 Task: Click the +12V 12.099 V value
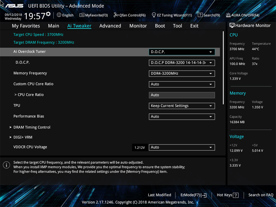[236, 151]
